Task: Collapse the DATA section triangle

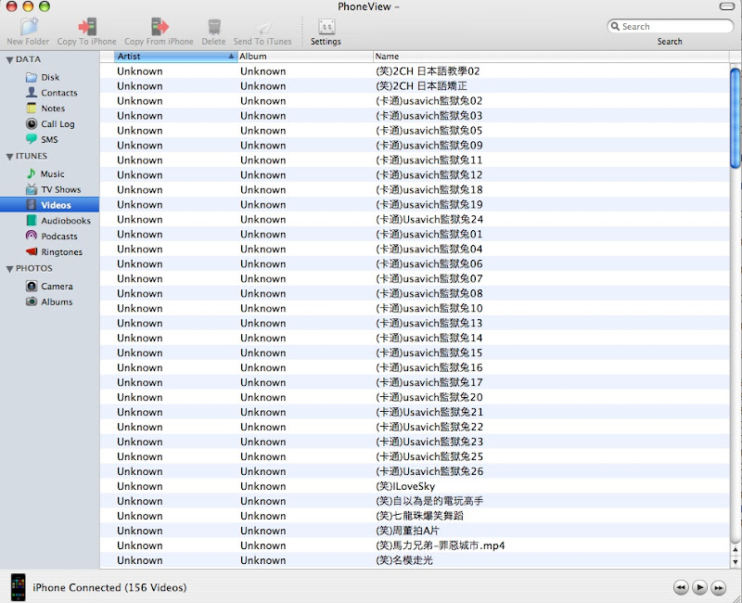Action: click(9, 60)
